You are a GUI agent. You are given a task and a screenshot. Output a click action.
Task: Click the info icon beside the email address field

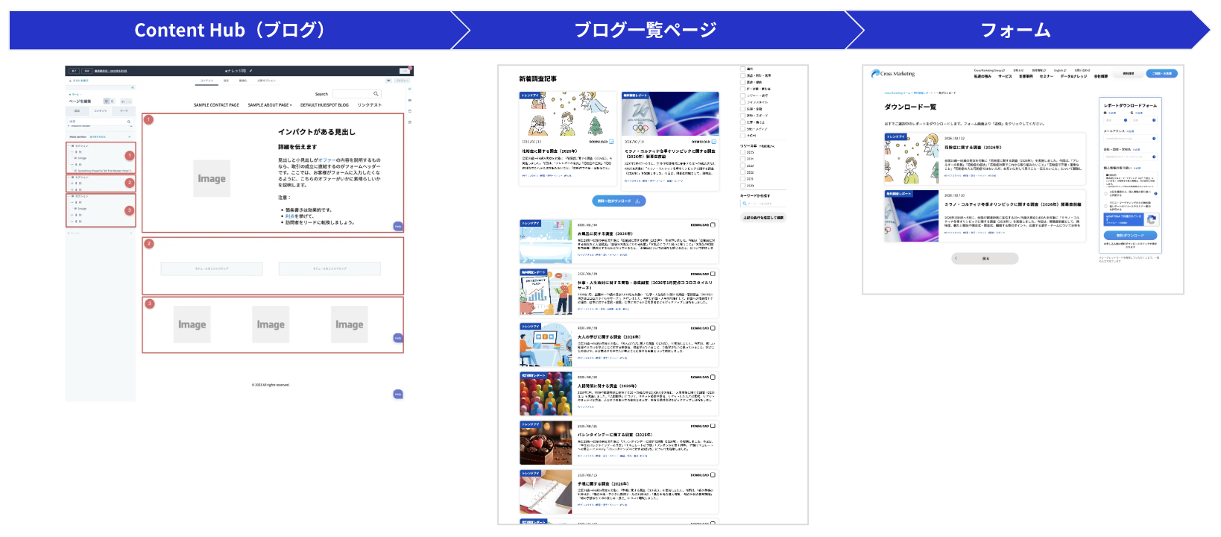click(x=1154, y=139)
